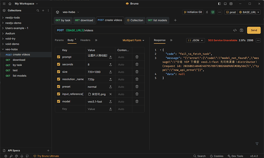This screenshot has height=158, width=264.
Task: Toggle the preset parameter checkbox
Action: (59, 87)
